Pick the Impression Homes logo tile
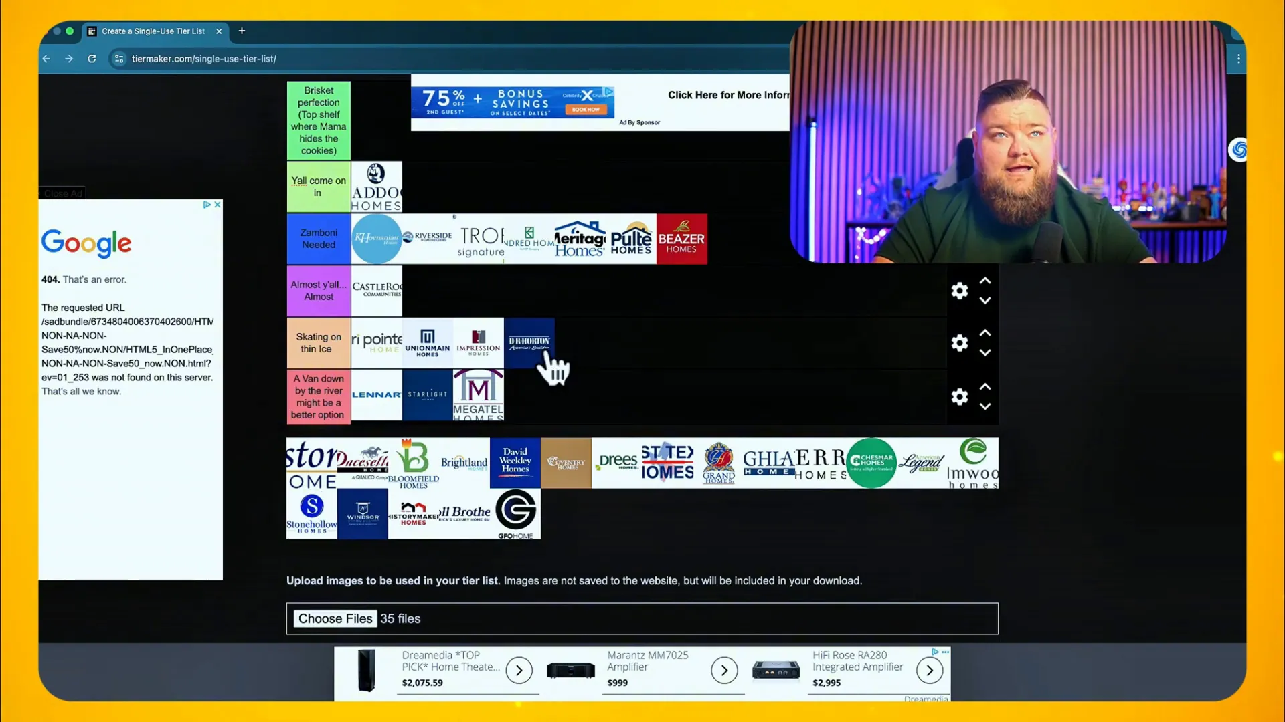This screenshot has height=722, width=1285. coord(479,343)
